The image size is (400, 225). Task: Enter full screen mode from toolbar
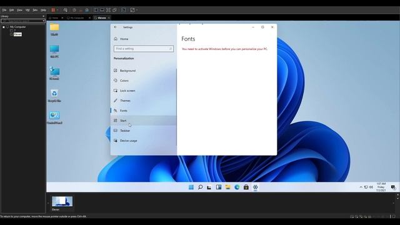(108, 10)
